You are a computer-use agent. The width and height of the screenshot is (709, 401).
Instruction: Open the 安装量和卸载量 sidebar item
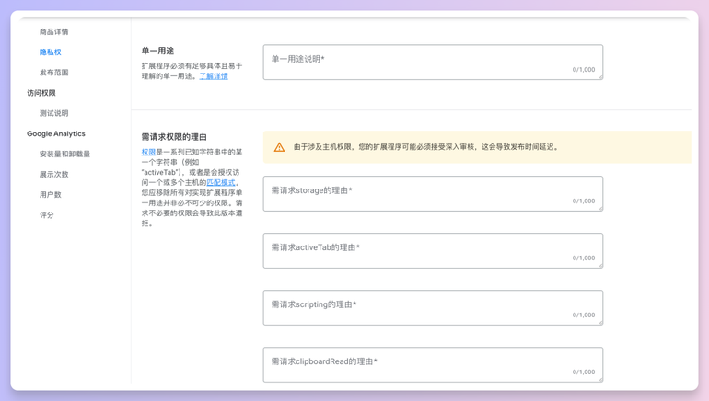(x=64, y=154)
